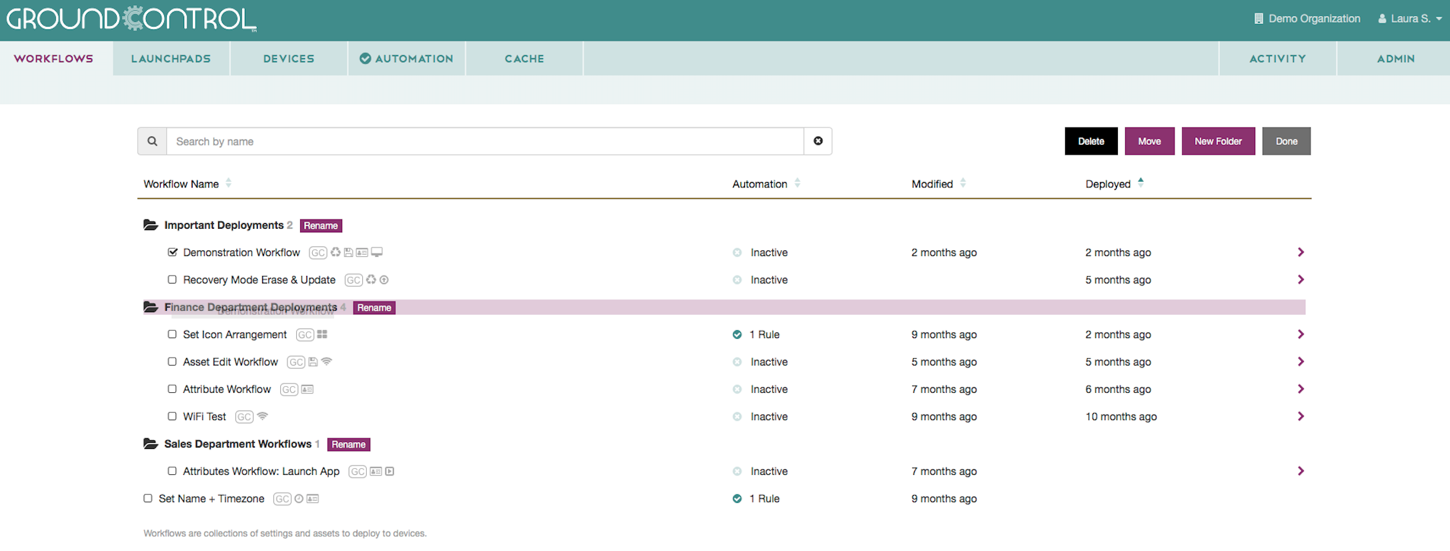Screen dimensions: 1450x551
Task: Check the Set Name + Timezone checkbox
Action: 148,498
